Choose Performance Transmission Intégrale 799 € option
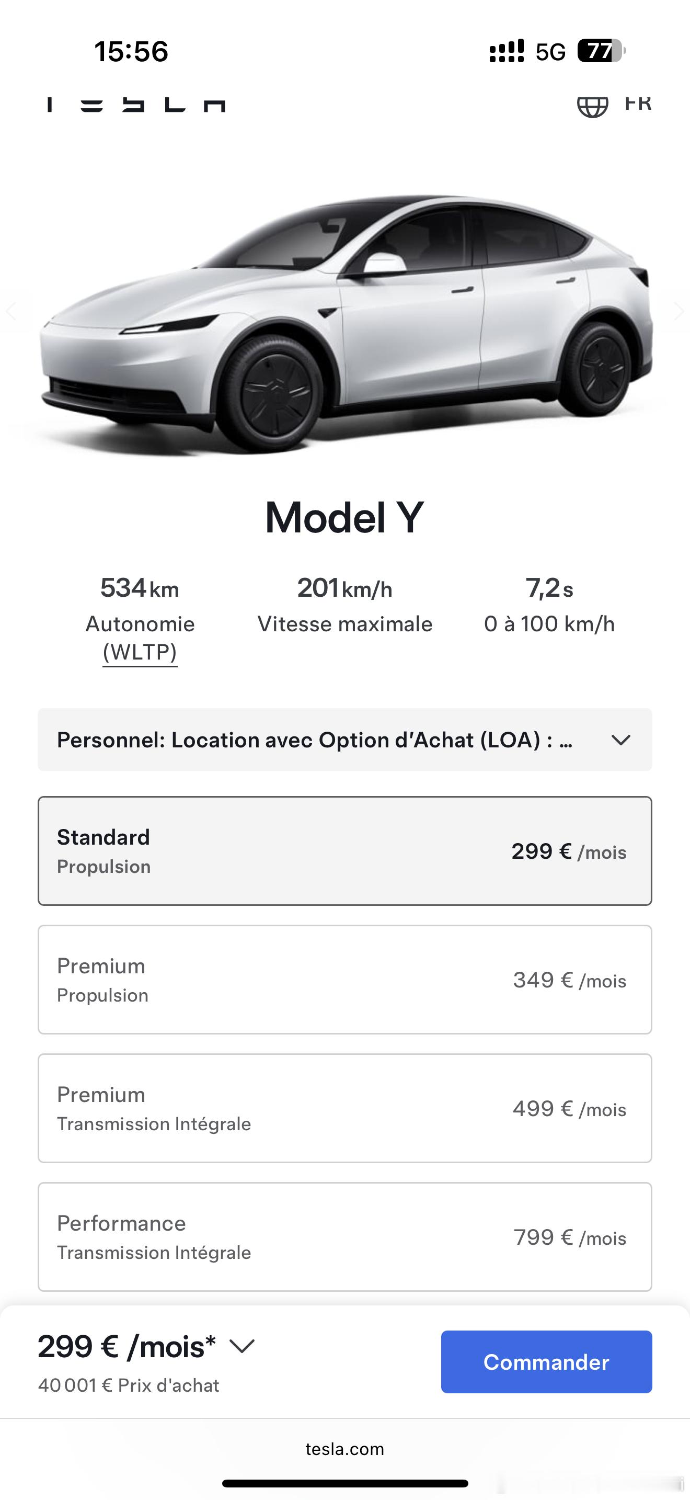 [344, 1237]
